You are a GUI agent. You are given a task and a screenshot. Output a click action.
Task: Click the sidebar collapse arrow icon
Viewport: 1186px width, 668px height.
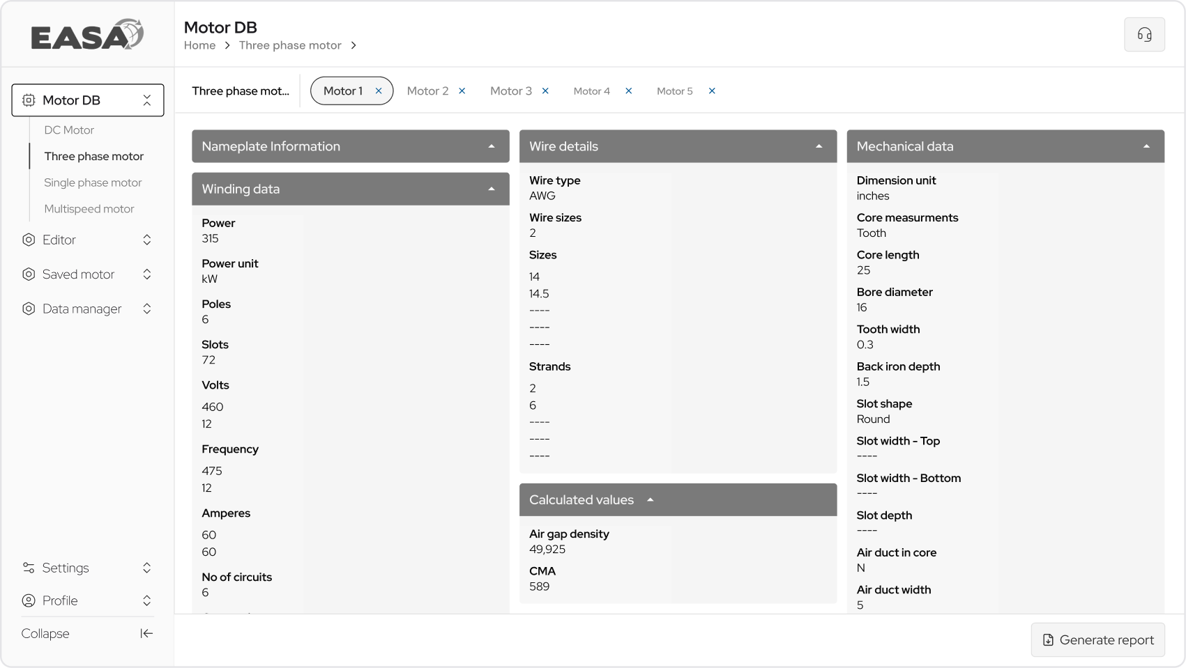[146, 633]
